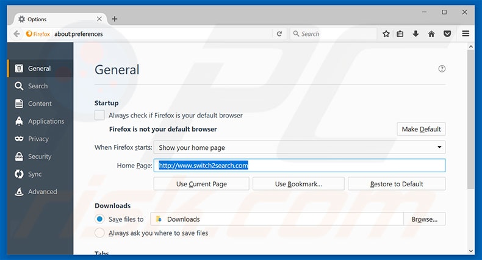Click Restore to Default button
Image resolution: width=482 pixels, height=260 pixels.
(397, 184)
